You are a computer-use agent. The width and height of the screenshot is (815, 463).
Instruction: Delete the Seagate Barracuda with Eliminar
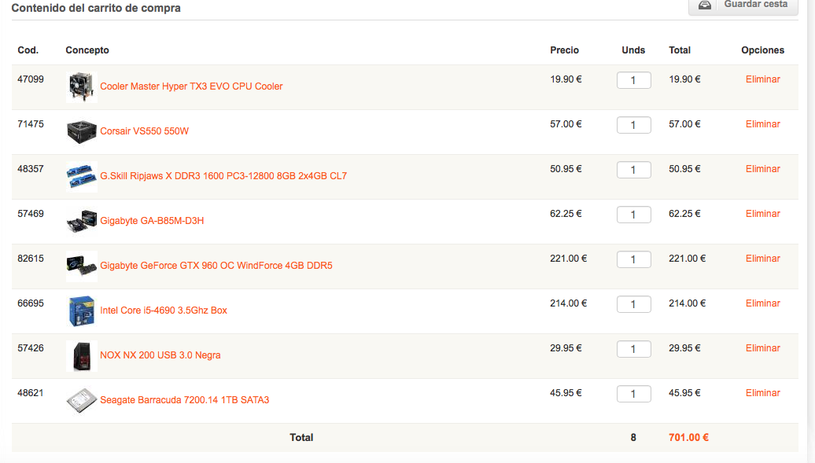tap(762, 393)
